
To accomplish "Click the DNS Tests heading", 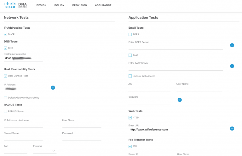I will (11, 41).
